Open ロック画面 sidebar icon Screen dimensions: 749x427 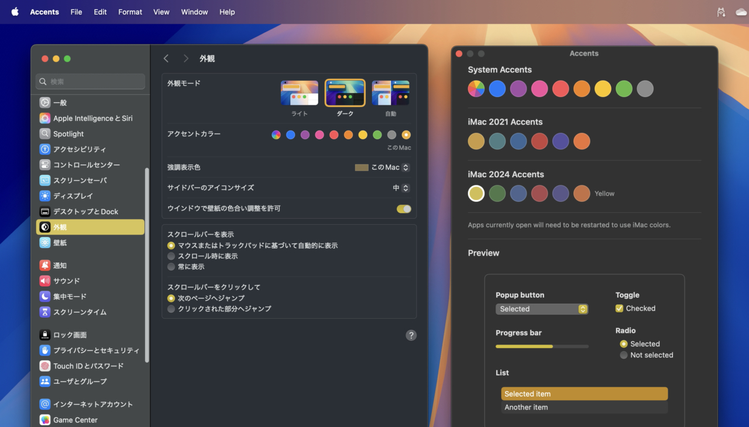(x=45, y=335)
